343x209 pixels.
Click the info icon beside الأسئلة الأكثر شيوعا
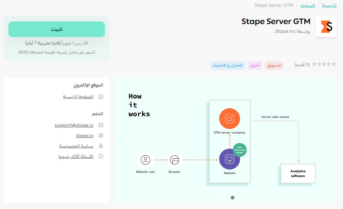point(101,156)
